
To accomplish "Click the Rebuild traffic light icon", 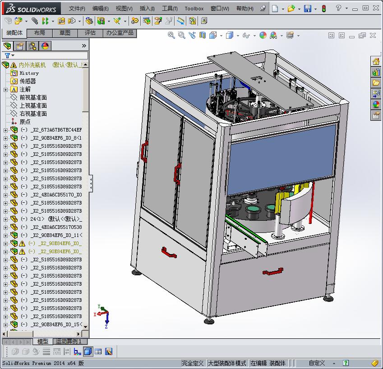I will pos(324,9).
